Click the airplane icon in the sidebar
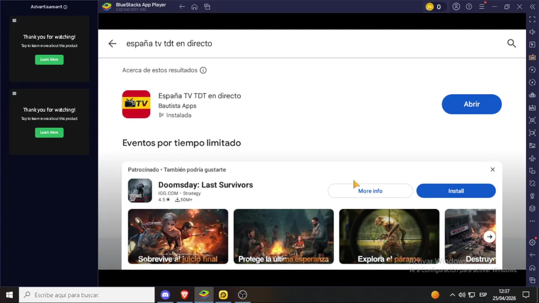Screen dimensions: 539x303 coord(532,158)
